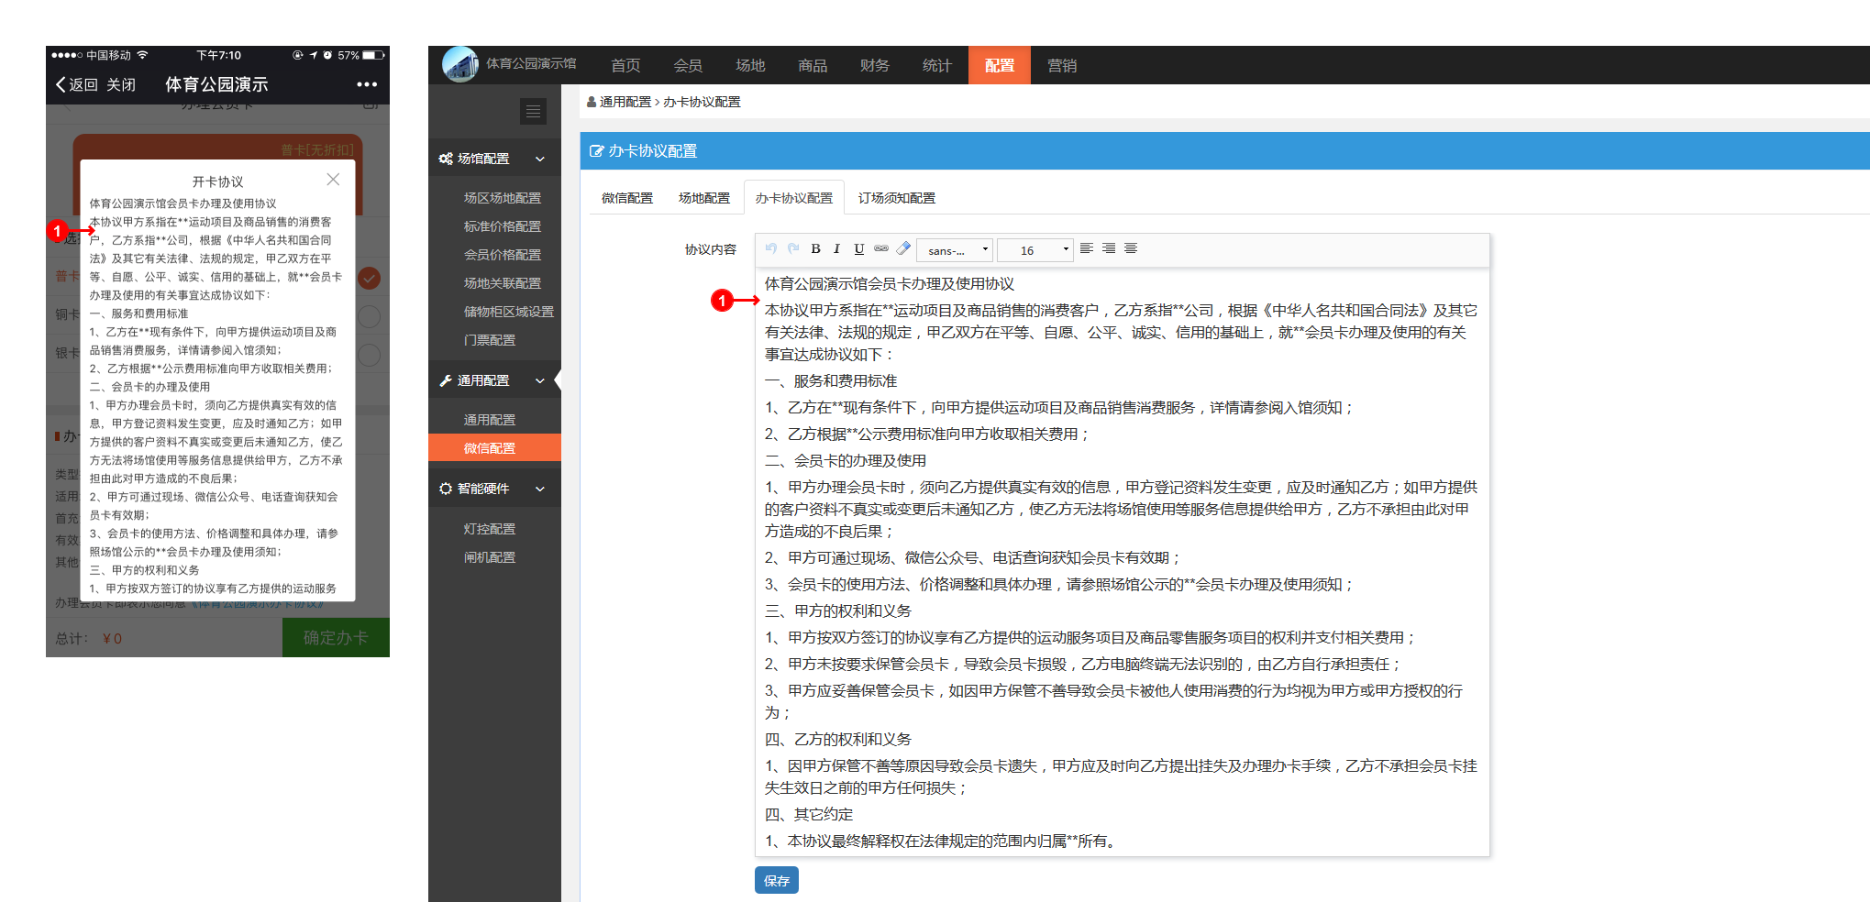Viewport: 1870px width, 902px height.
Task: Switch to the 订场须知配置 tab
Action: (x=897, y=198)
